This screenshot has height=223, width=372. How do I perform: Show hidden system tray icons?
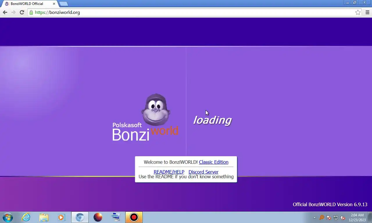pyautogui.click(x=314, y=217)
